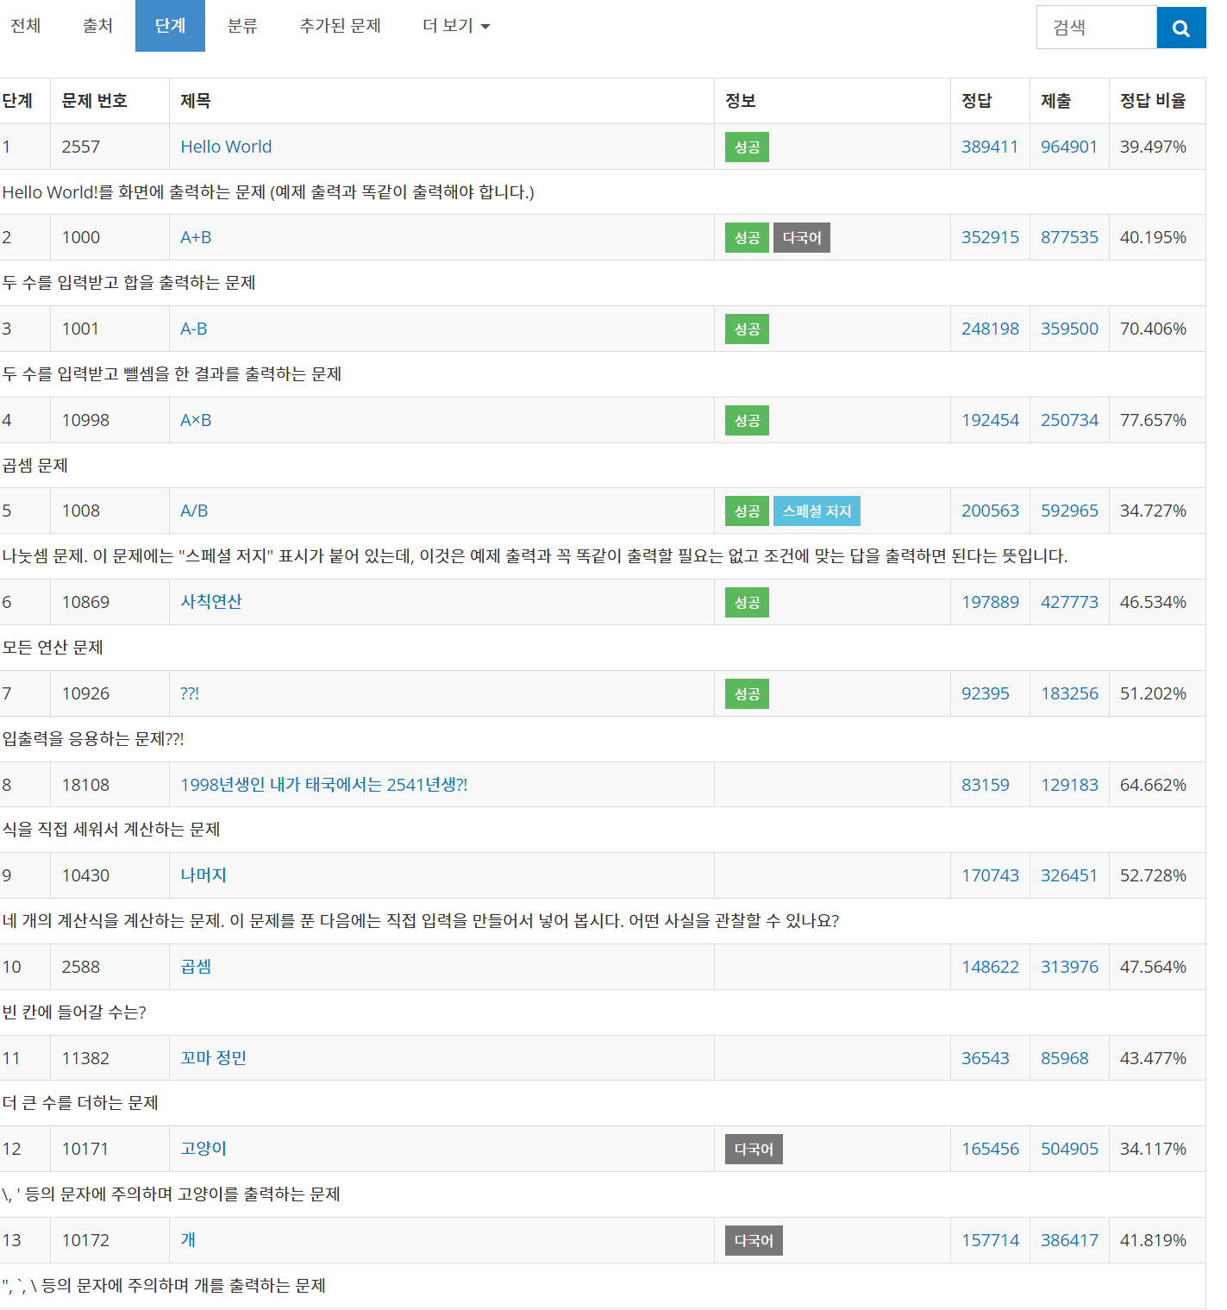Open correct count 352915 for A+B
Viewport: 1227px width, 1310px height.
pyautogui.click(x=990, y=237)
